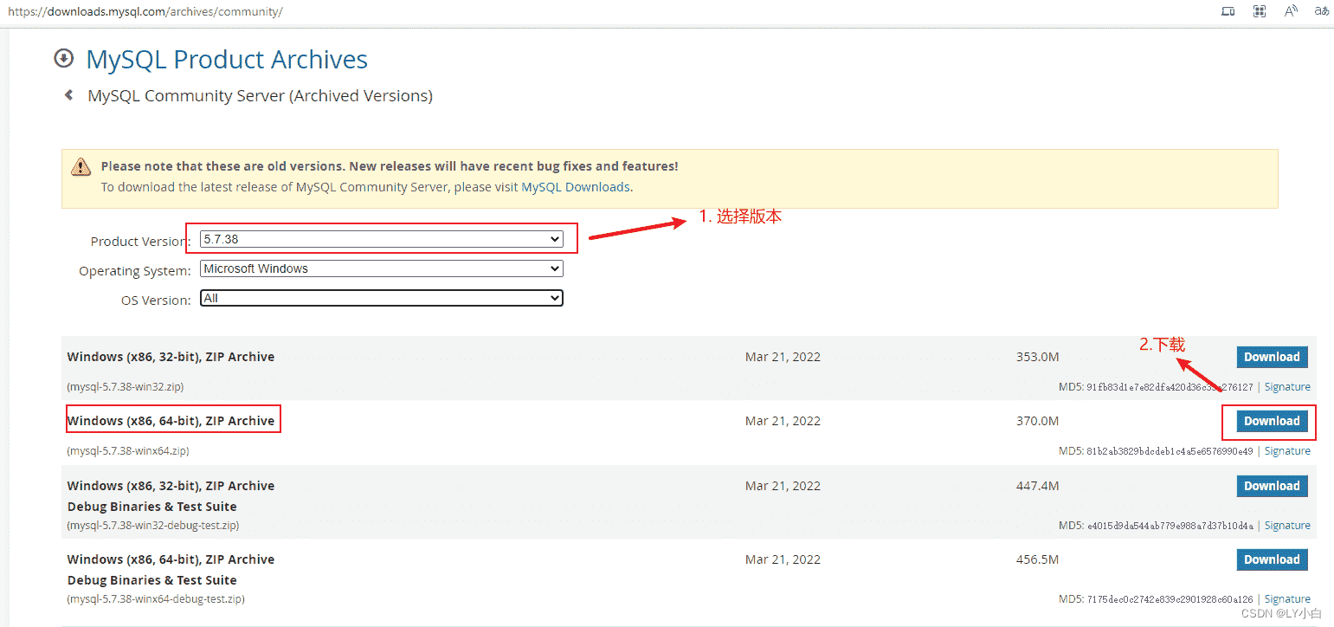Click Debug Binaries & Test Suite text in 456.5M row
Screen dimensions: 1334x627
pyautogui.click(x=151, y=580)
